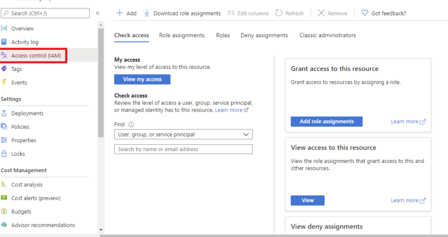Click the Properties sliders icon
Image resolution: width=448 pixels, height=237 pixels.
(x=4, y=140)
